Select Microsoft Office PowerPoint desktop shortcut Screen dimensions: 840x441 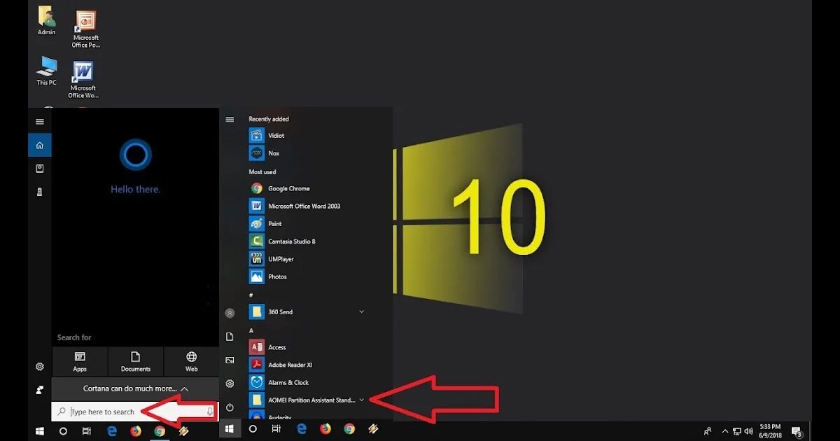click(x=85, y=29)
